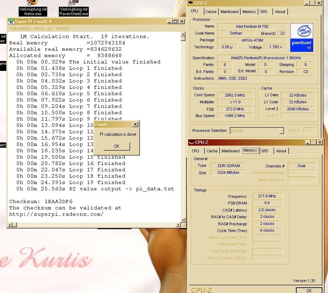The width and height of the screenshot is (328, 293).
Task: Click Super PI horizontal scrollbar right arrow
Action: (178, 225)
